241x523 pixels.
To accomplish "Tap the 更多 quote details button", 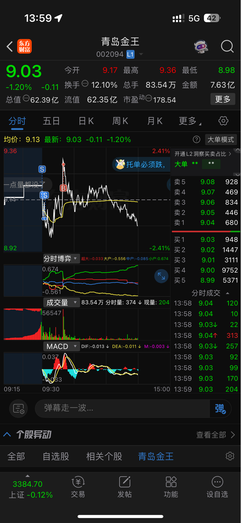I will [x=223, y=99].
